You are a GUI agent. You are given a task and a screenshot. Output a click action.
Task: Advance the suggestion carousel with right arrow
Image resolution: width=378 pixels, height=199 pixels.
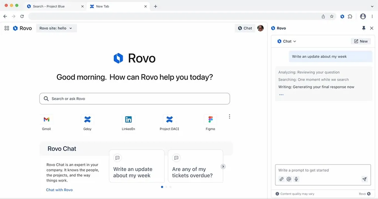point(223,167)
